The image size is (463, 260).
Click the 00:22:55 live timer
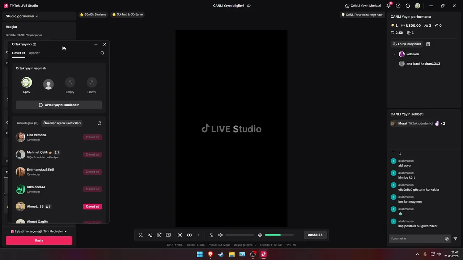315,235
